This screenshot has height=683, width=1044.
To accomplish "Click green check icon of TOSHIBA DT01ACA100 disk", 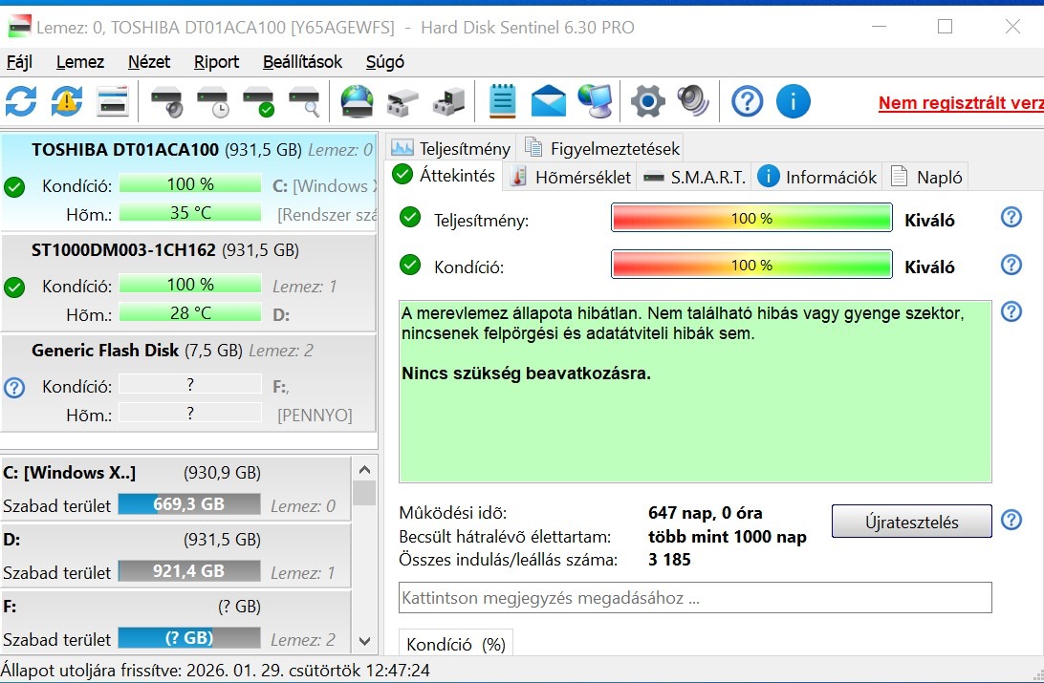I will click(14, 187).
